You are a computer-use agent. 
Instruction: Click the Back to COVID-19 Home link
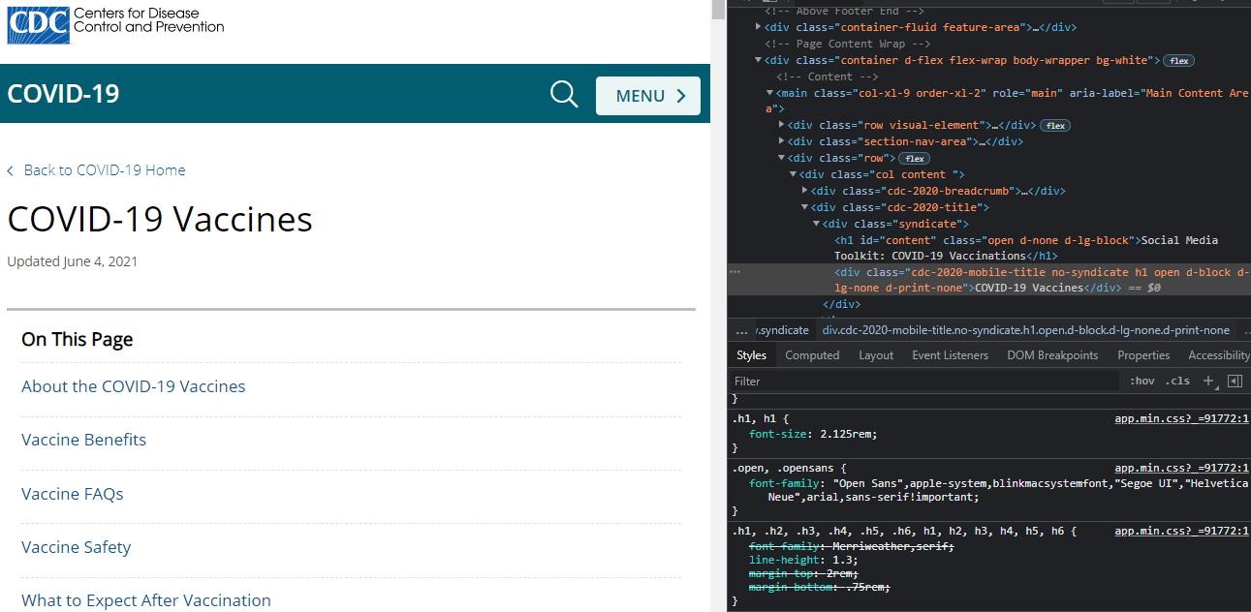point(104,170)
